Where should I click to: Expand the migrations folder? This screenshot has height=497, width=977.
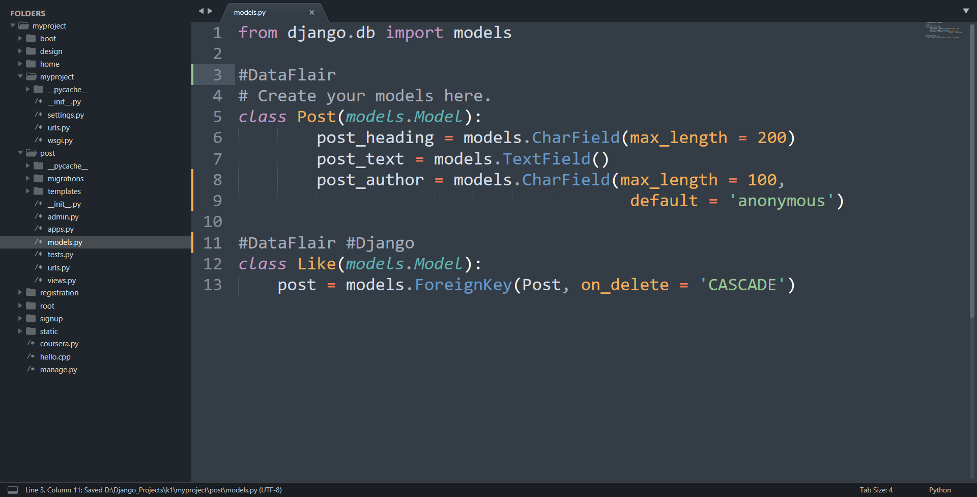pos(28,178)
